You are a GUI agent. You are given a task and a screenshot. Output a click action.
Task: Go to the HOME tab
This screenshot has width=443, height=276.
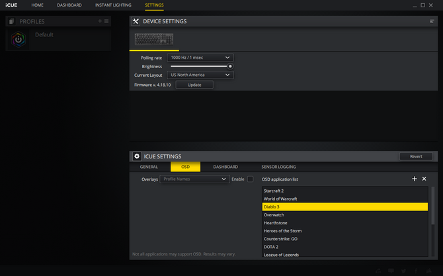[x=37, y=5]
